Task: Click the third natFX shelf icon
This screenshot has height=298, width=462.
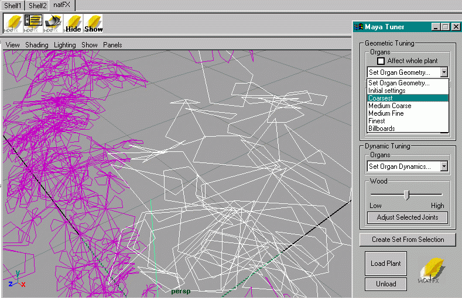Action: pyautogui.click(x=53, y=23)
